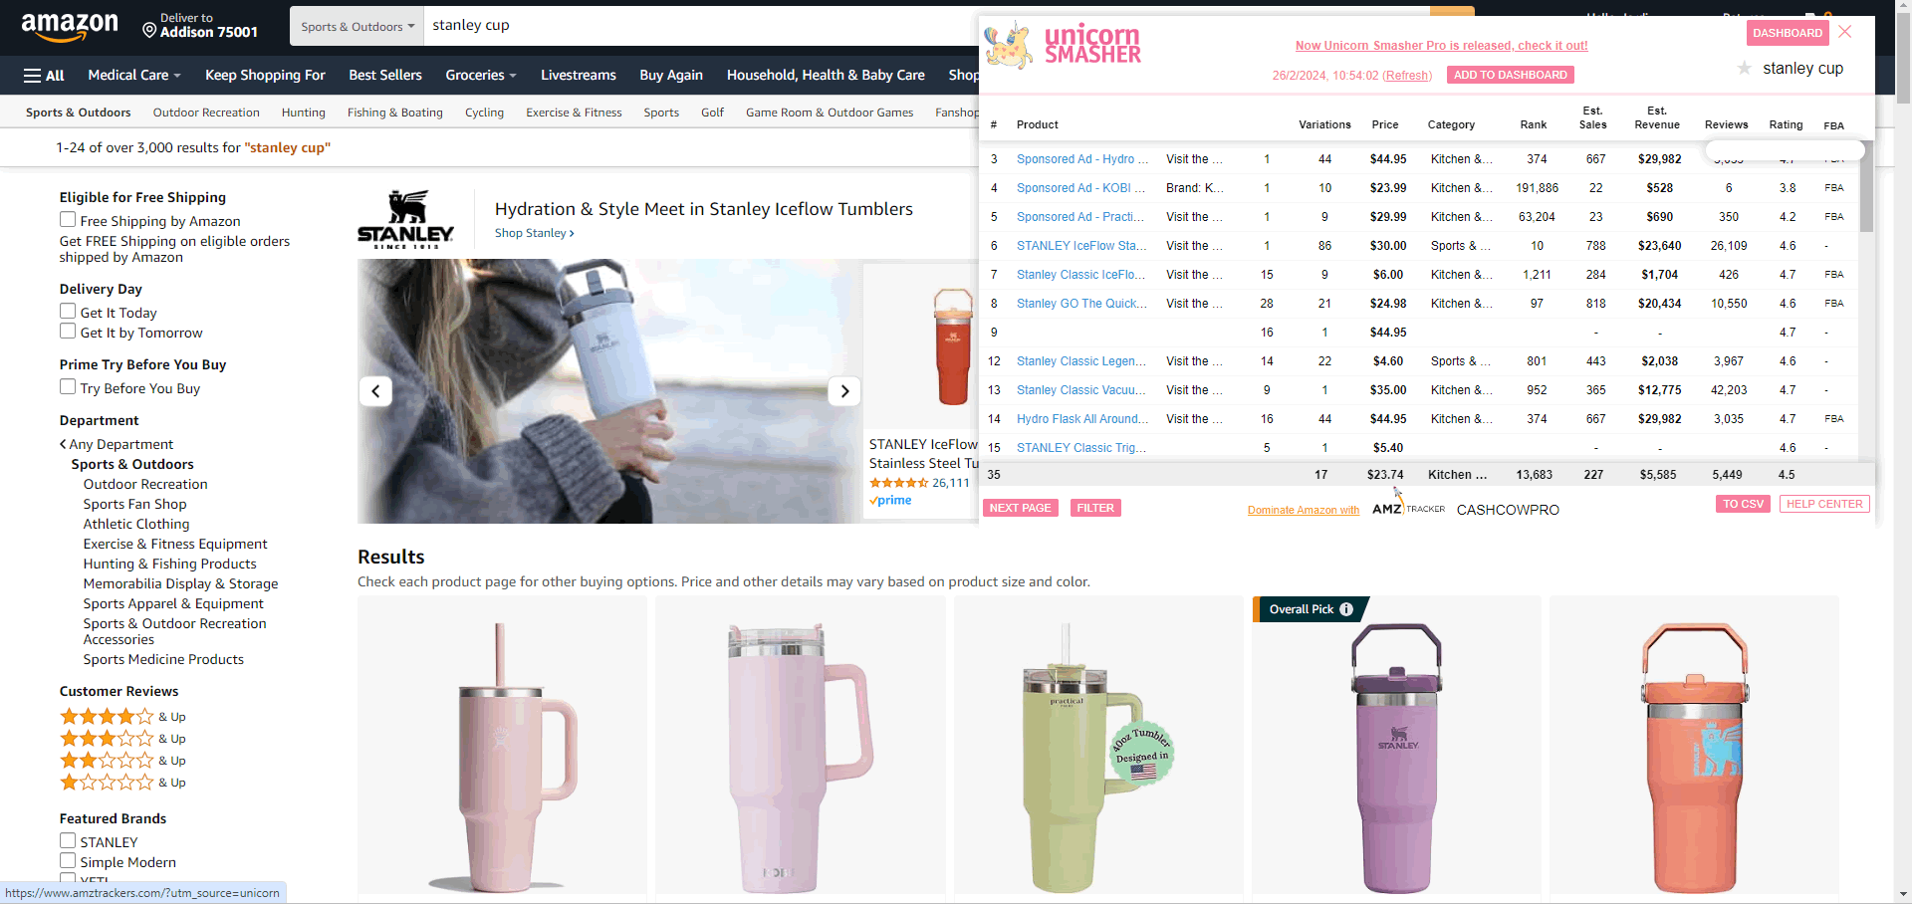This screenshot has width=1912, height=905.
Task: Expand the Groceries menu
Action: click(481, 76)
